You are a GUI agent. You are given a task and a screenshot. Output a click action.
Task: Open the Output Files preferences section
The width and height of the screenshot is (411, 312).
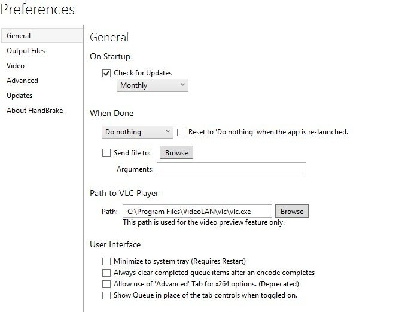(26, 51)
